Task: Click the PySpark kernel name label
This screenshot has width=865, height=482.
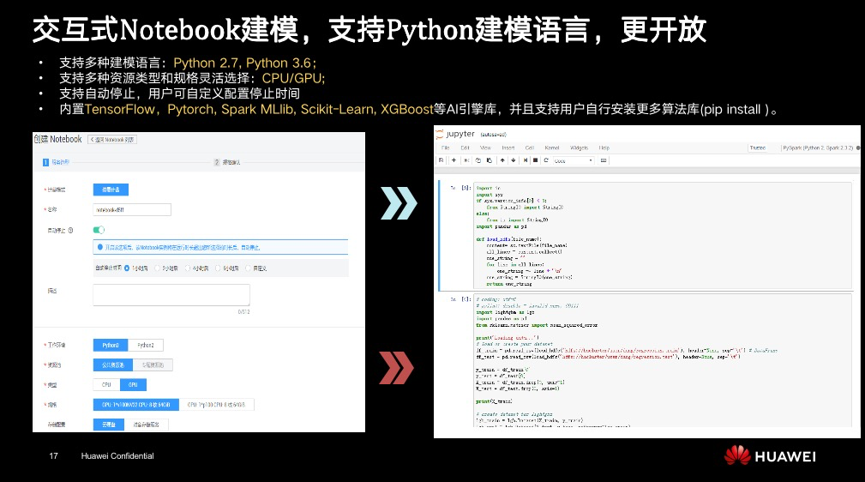Action: click(x=818, y=148)
